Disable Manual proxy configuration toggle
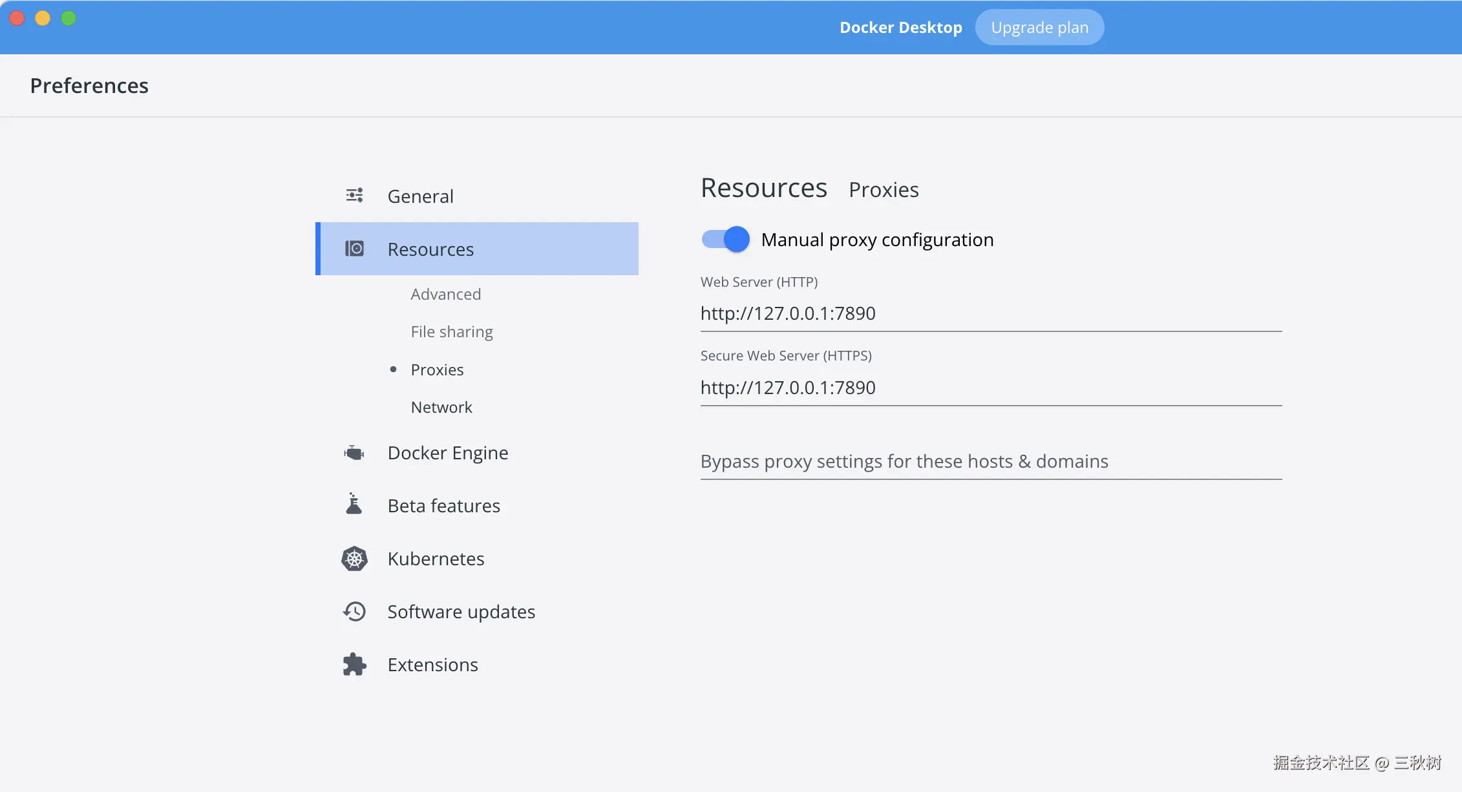The image size is (1462, 792). (725, 240)
